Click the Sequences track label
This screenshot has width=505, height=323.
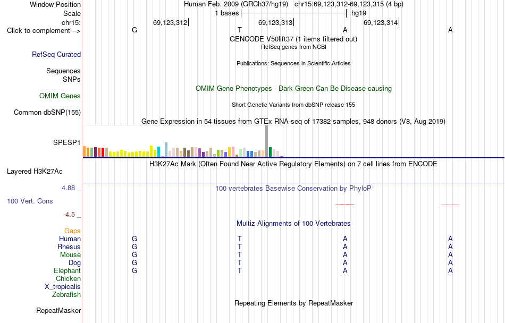(x=63, y=71)
